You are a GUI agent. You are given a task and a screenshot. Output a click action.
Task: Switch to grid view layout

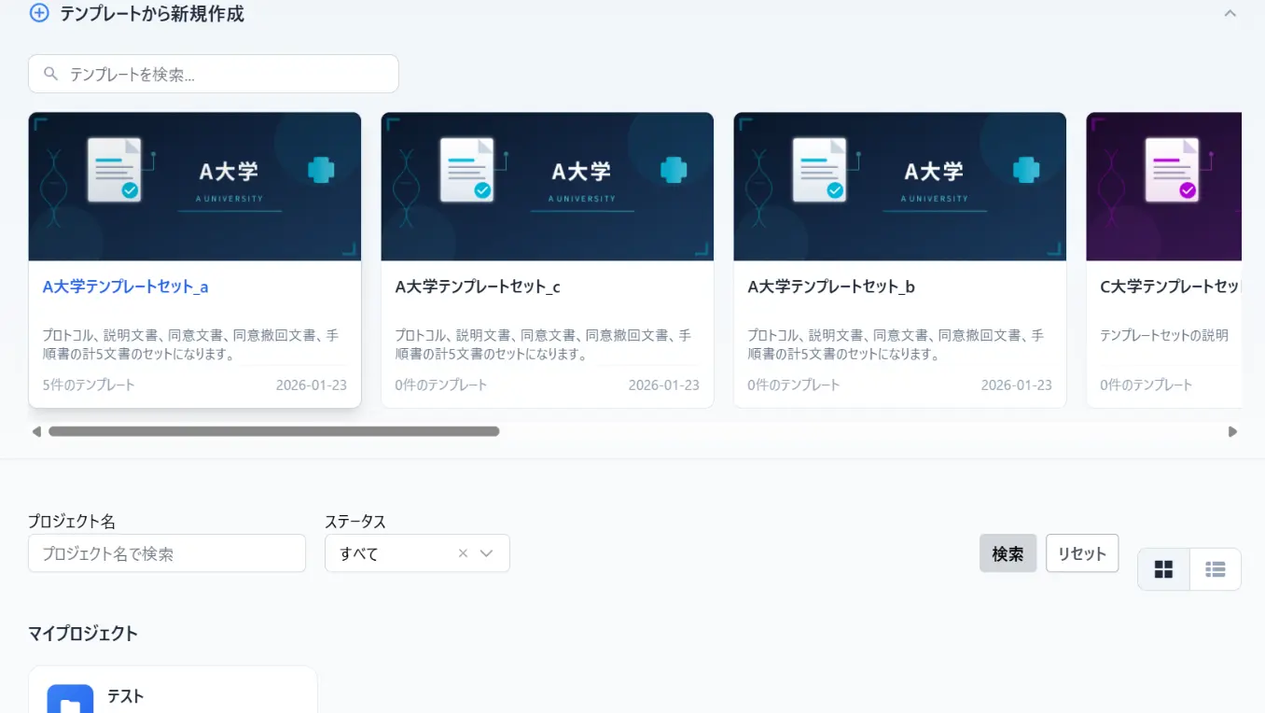(1163, 569)
